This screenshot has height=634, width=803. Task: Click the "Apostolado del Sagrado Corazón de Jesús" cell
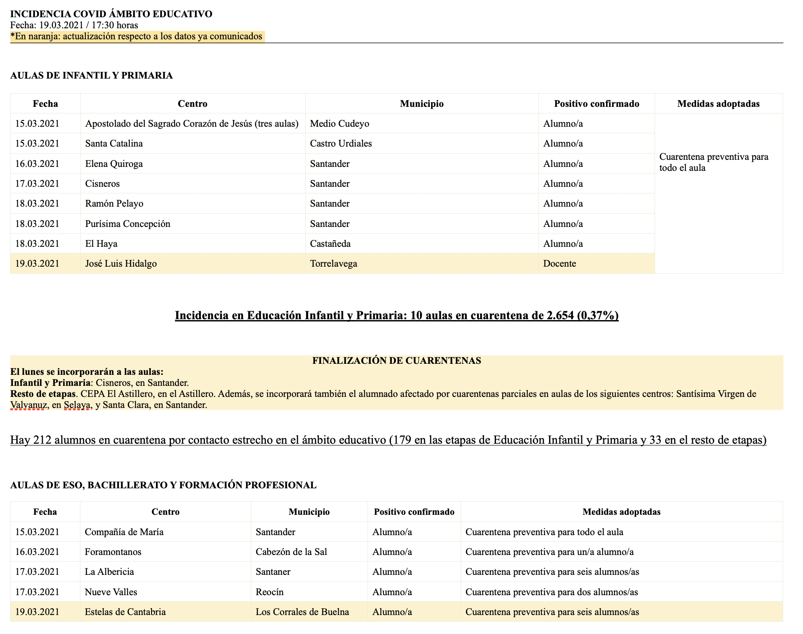192,124
